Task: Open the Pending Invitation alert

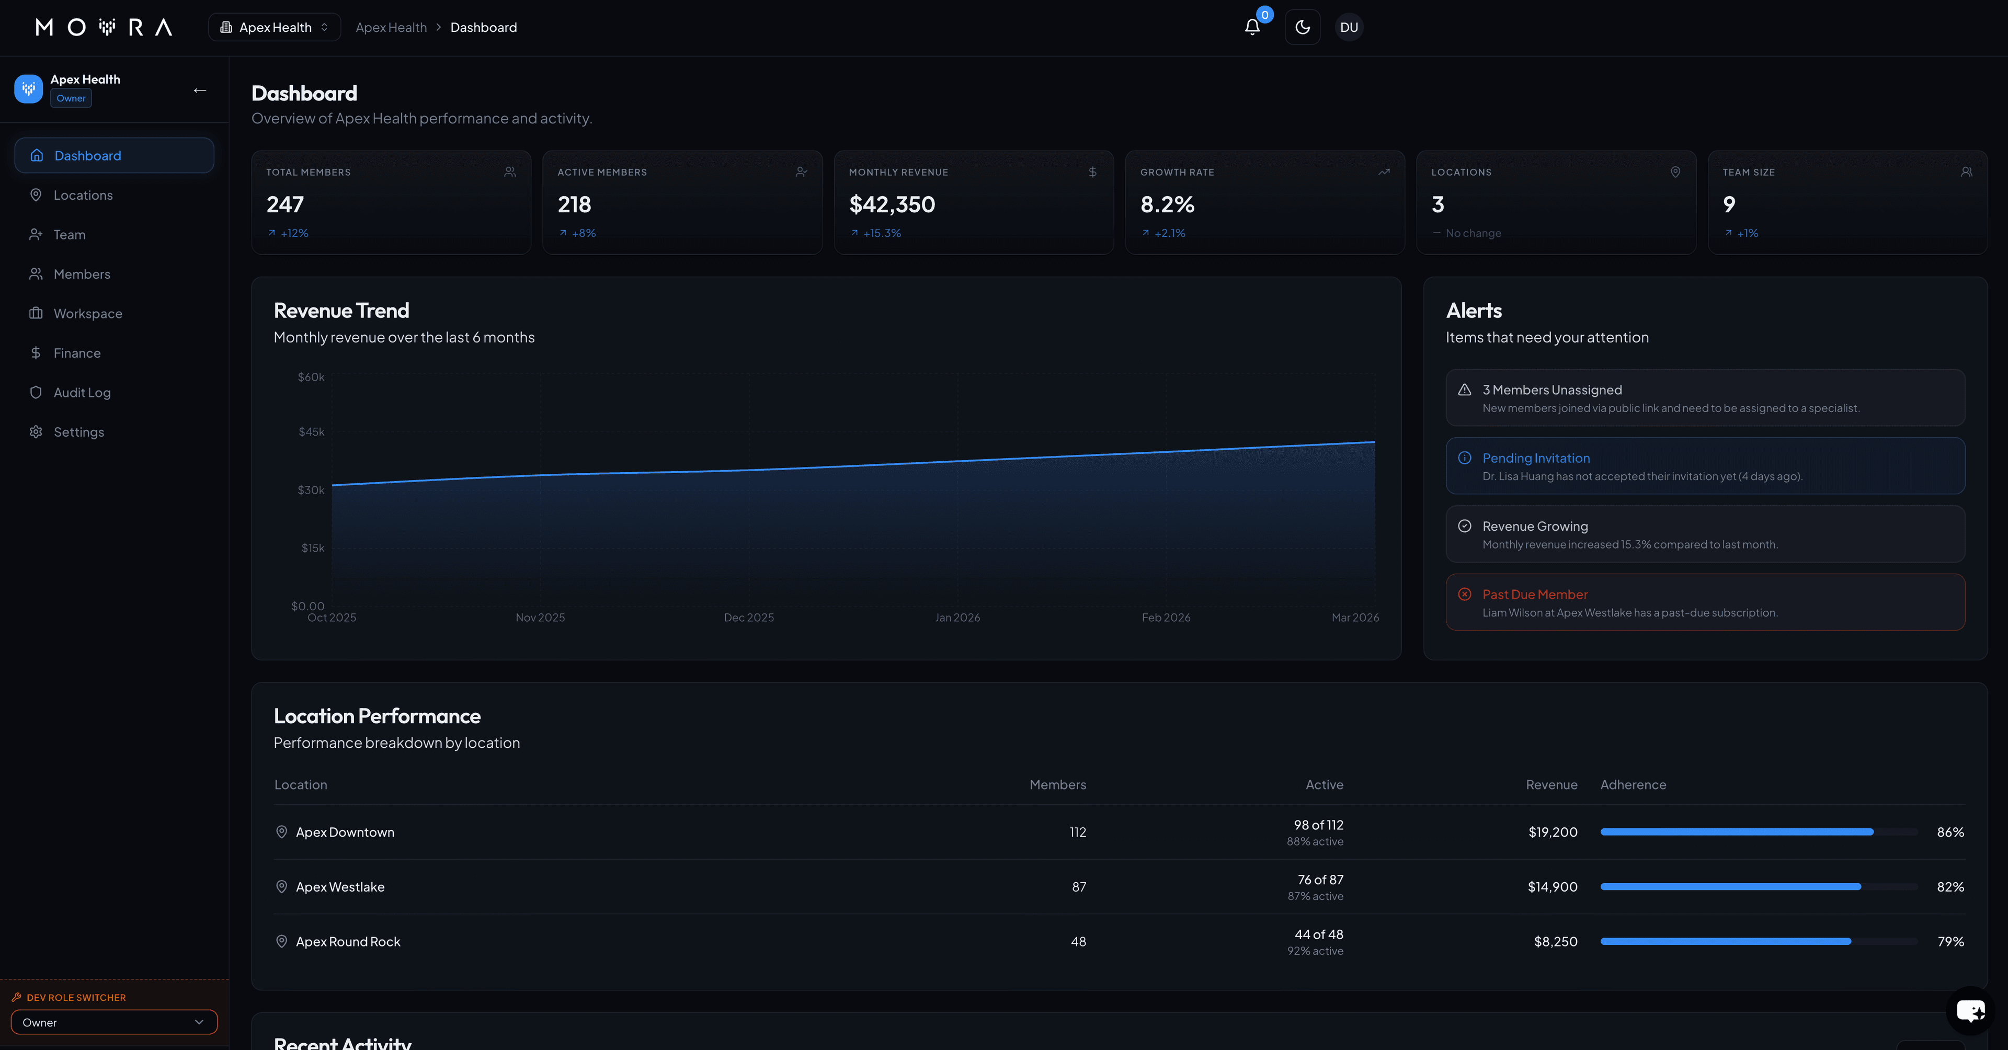Action: coord(1705,466)
